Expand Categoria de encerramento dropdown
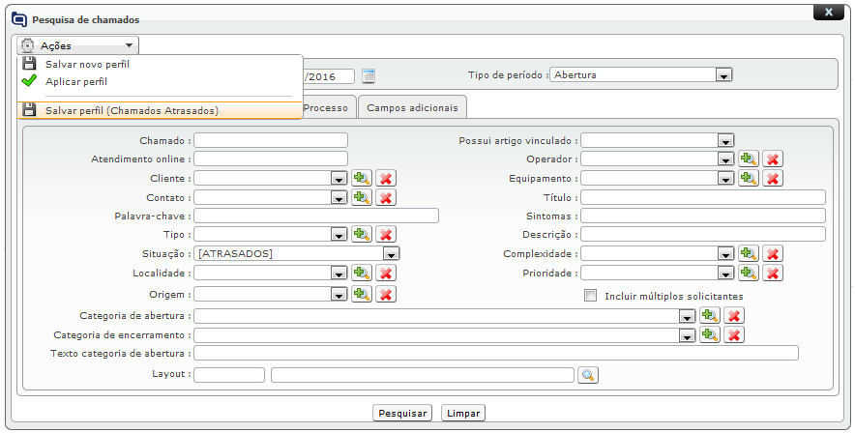The height and width of the screenshot is (433, 855). [687, 335]
